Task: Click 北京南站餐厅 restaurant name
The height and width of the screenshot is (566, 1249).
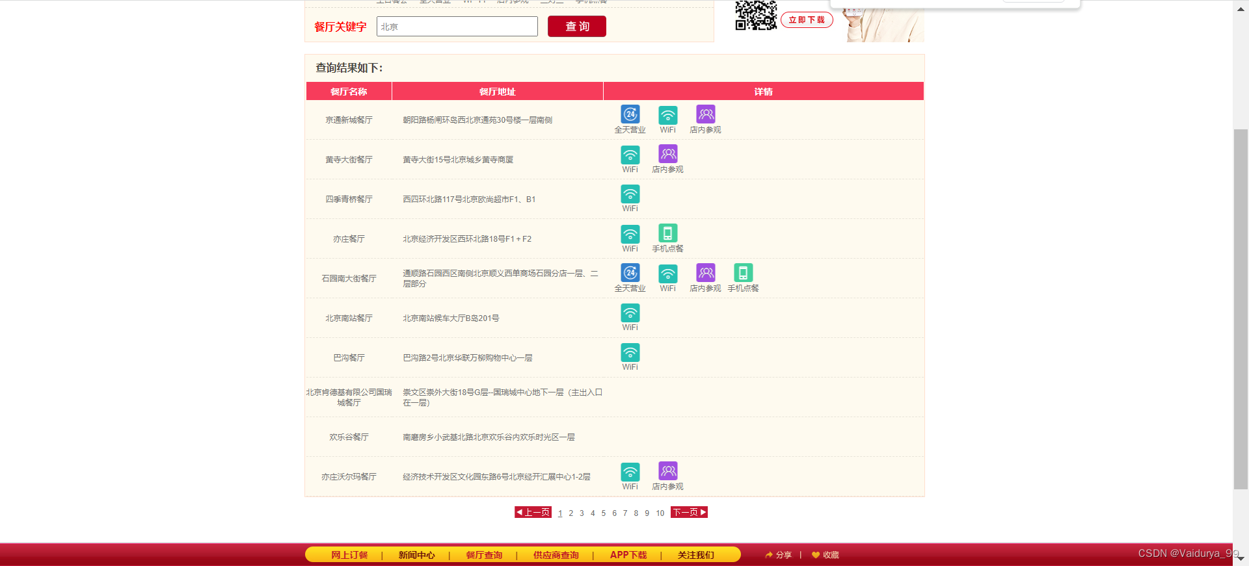Action: pos(349,318)
